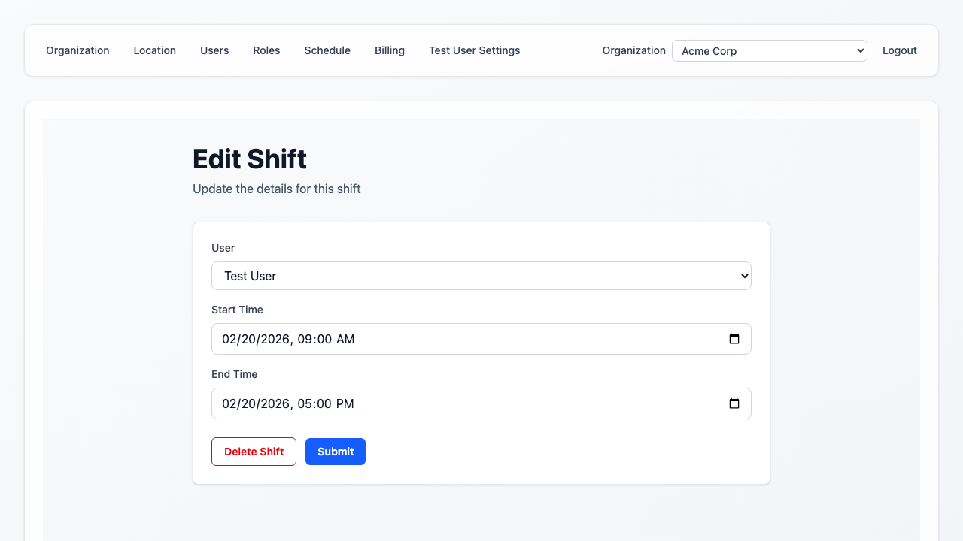Open the User dropdown to change Test User
Screen dimensions: 963x541
[481, 276]
